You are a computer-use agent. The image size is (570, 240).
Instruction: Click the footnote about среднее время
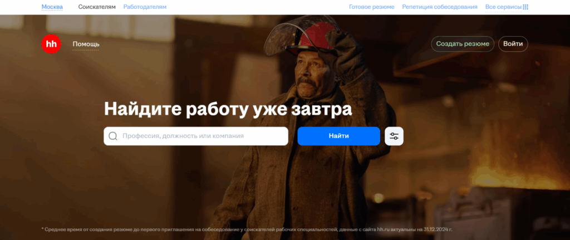(247, 229)
